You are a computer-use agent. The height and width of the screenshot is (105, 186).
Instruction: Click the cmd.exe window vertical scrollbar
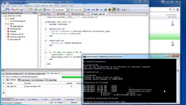(178, 81)
